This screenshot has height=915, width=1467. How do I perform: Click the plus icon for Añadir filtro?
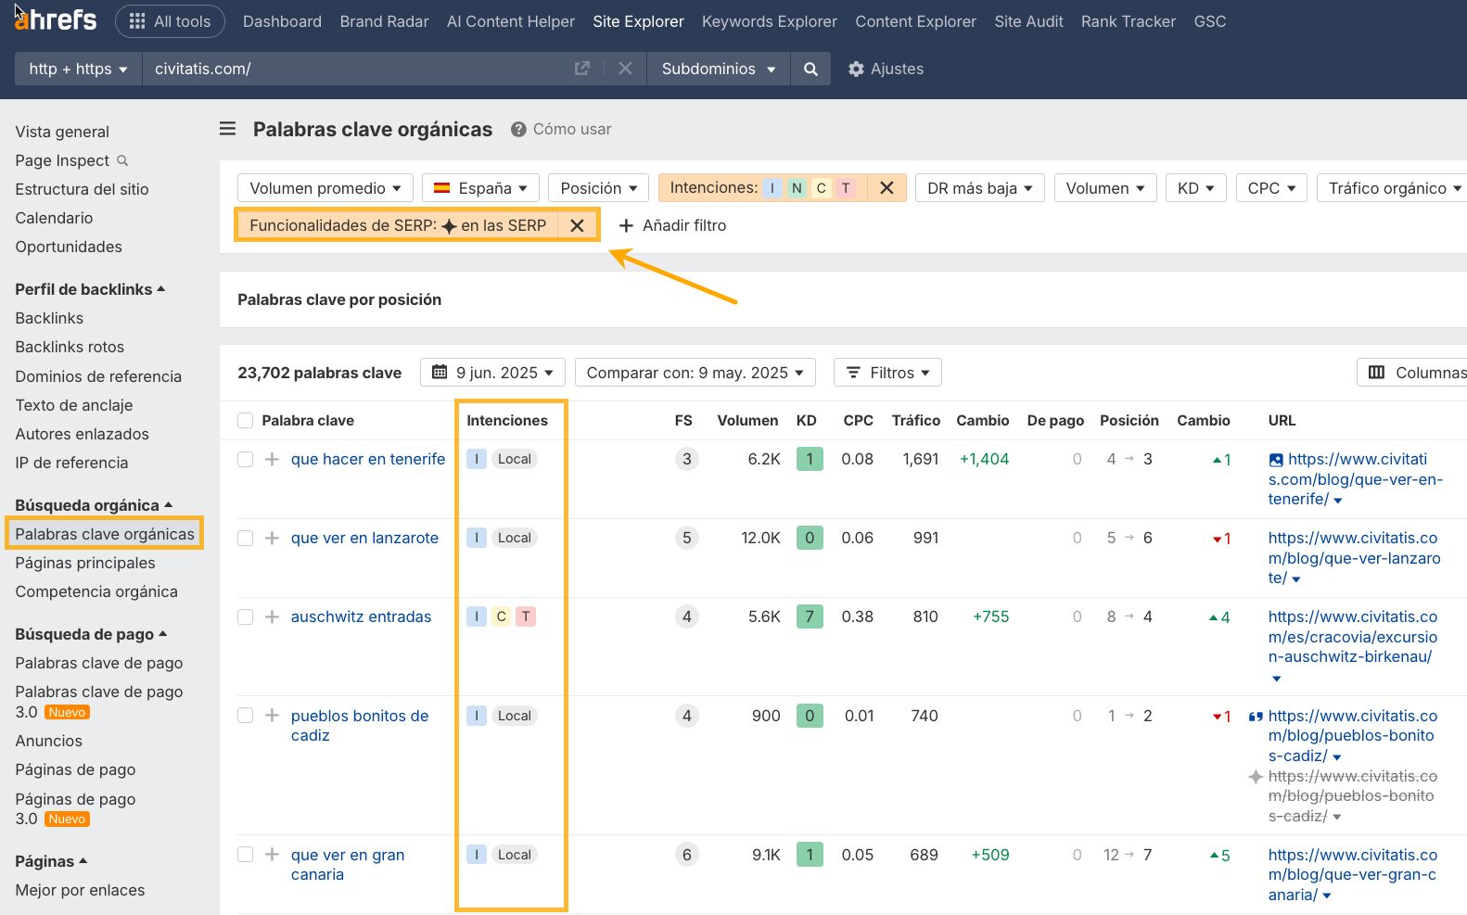pos(626,225)
